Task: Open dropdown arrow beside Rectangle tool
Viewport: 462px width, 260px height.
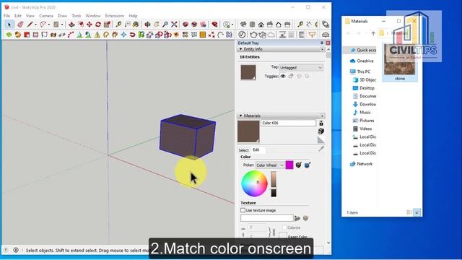Action: click(62, 25)
